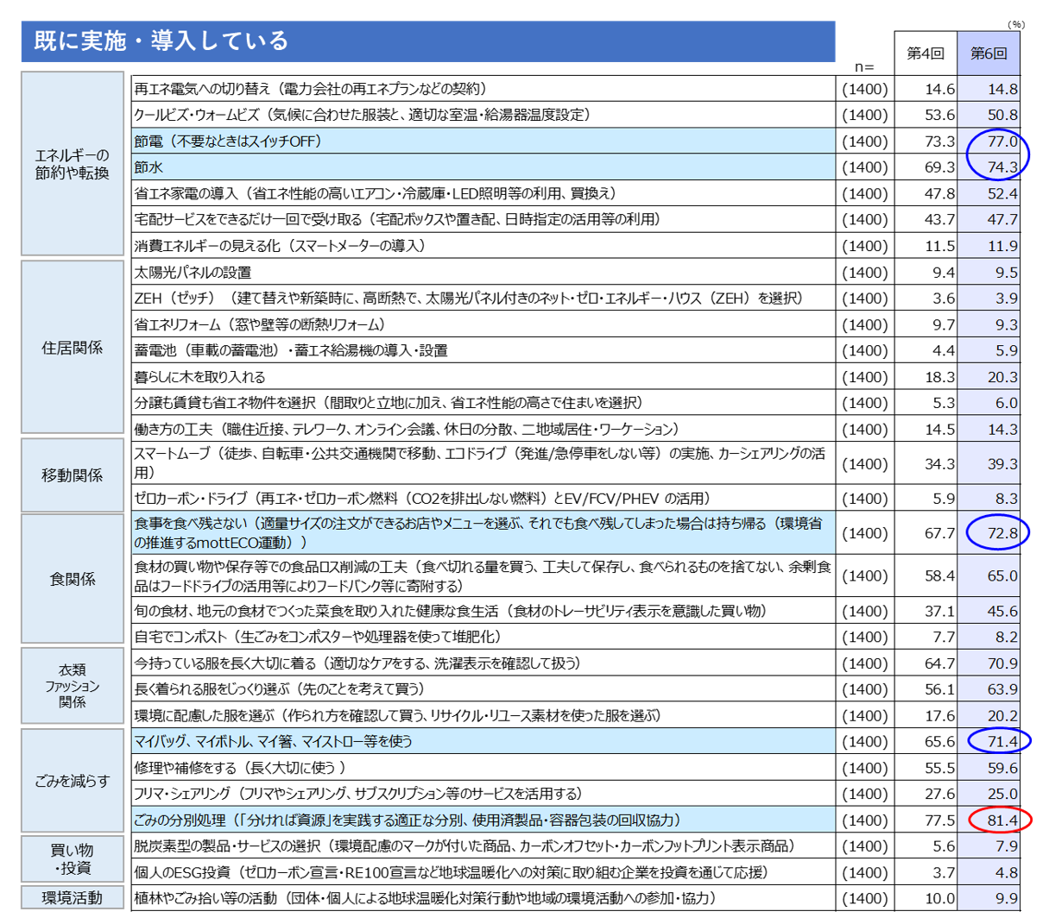Click the 77.5 value in ごみの分別処理 row

(x=939, y=820)
